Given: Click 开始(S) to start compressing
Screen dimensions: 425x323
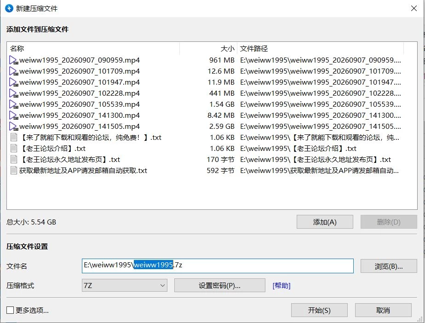Looking at the screenshot, I should point(319,310).
